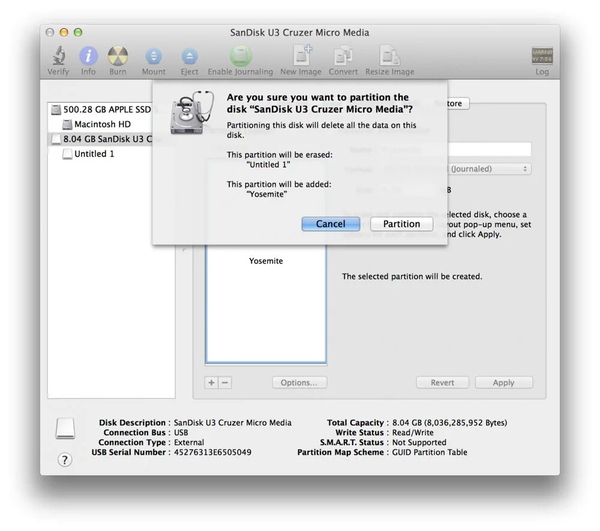Click the Not Supported S.M.A.R.T. value

pyautogui.click(x=419, y=442)
